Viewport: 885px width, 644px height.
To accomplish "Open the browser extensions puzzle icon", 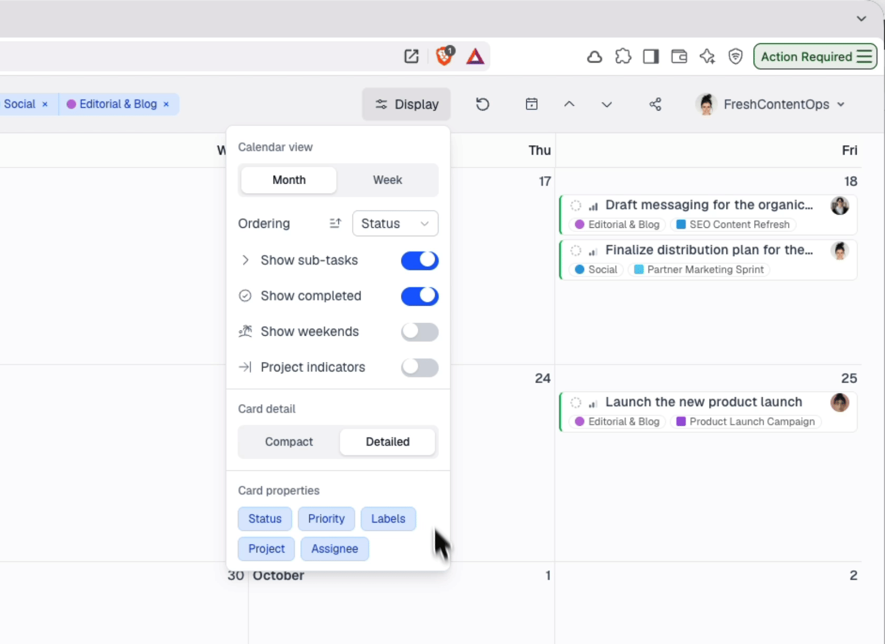I will [x=623, y=56].
